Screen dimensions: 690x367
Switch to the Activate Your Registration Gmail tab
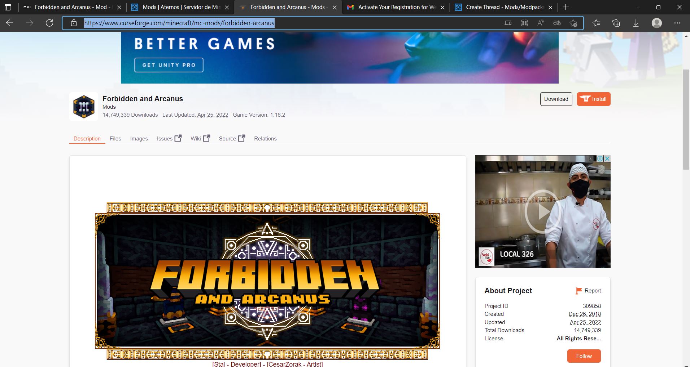(x=396, y=7)
